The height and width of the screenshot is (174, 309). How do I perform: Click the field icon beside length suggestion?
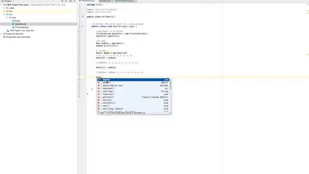pyautogui.click(x=98, y=80)
